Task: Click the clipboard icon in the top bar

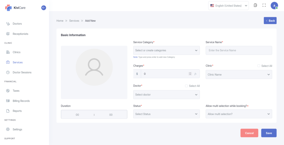Action: coord(255,5)
